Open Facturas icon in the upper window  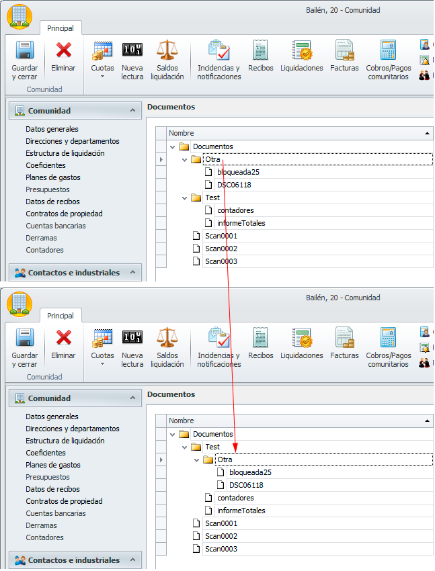click(x=344, y=50)
